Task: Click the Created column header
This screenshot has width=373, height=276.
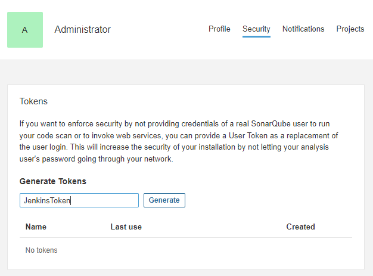Action: tap(300, 227)
